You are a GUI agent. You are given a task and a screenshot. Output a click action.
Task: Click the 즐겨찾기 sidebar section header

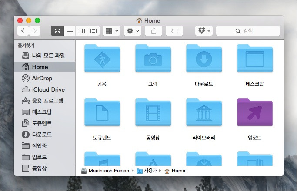click(x=26, y=46)
